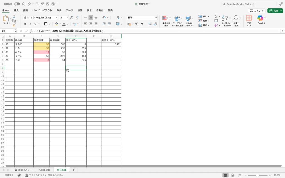Image resolution: width=285 pixels, height=178 pixels.
Task: Toggle bold formatting
Action: click(x=25, y=24)
